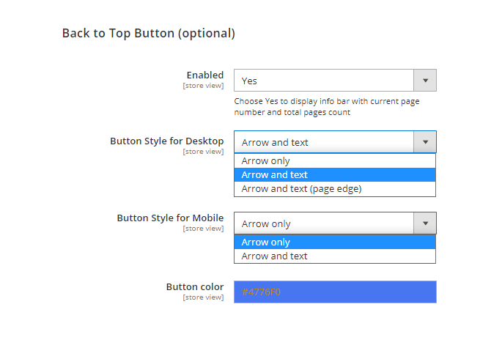Image resolution: width=502 pixels, height=337 pixels.
Task: Click the 'Button color' field label
Action: pyautogui.click(x=194, y=287)
